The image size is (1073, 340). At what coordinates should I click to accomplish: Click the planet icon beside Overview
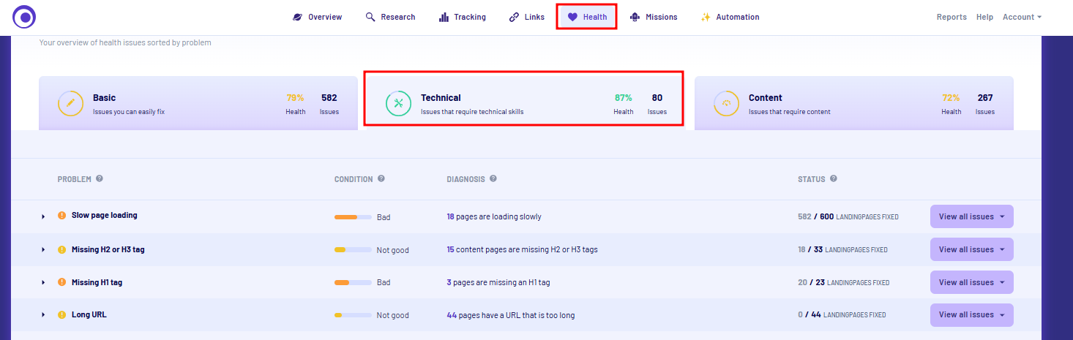297,17
